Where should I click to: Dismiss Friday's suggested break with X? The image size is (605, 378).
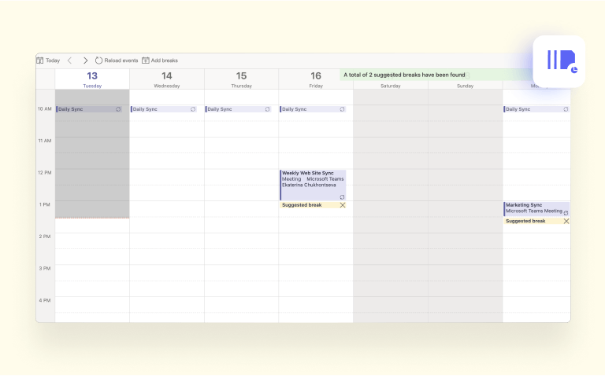tap(342, 205)
